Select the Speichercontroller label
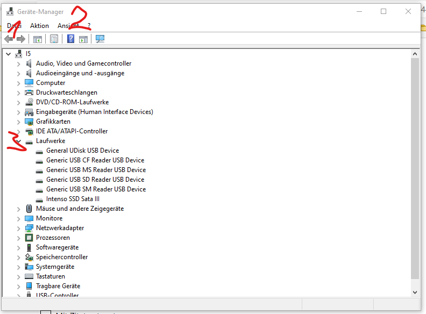The image size is (426, 314). point(62,257)
